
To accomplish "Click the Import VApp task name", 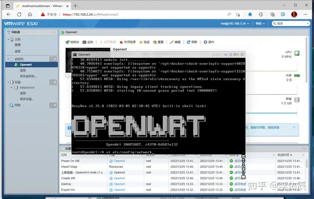I will point(69,167).
